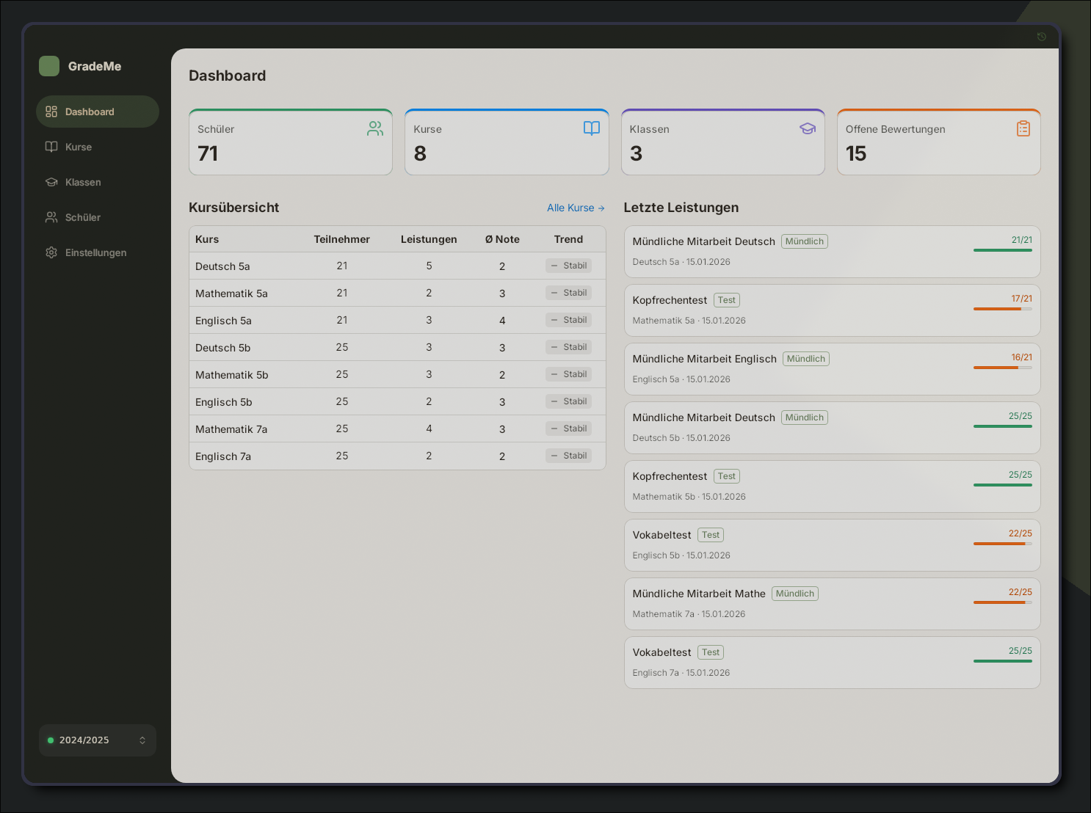Click the Kursübersicht heading
The height and width of the screenshot is (813, 1091).
click(x=233, y=208)
